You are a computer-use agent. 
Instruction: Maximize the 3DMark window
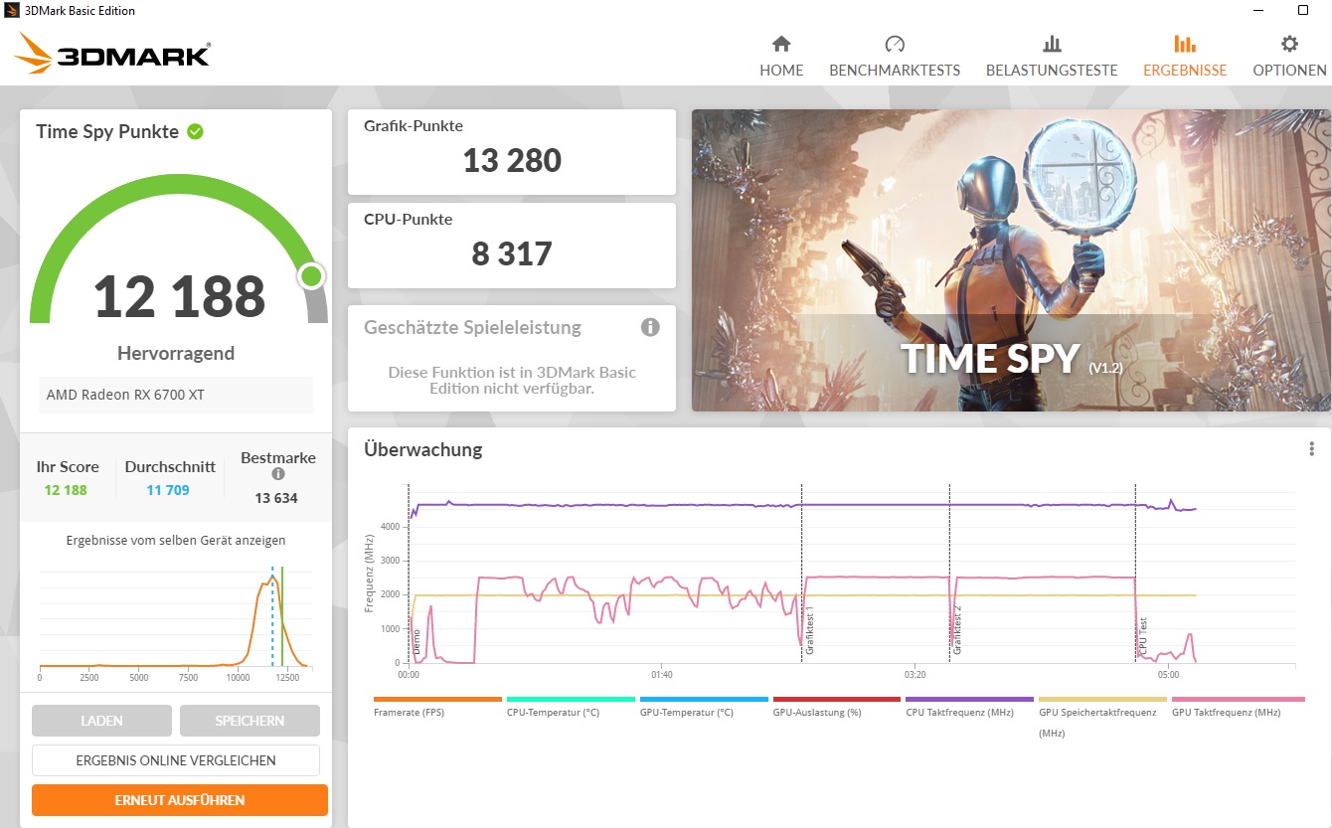click(1303, 10)
